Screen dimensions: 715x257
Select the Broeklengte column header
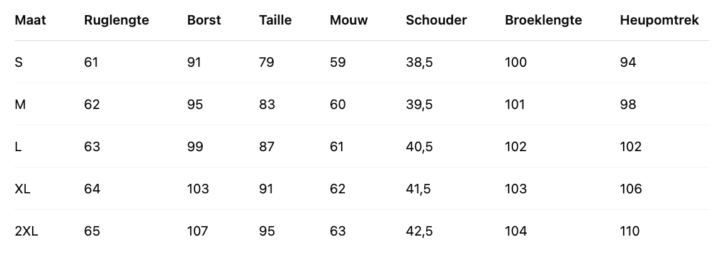coord(543,20)
